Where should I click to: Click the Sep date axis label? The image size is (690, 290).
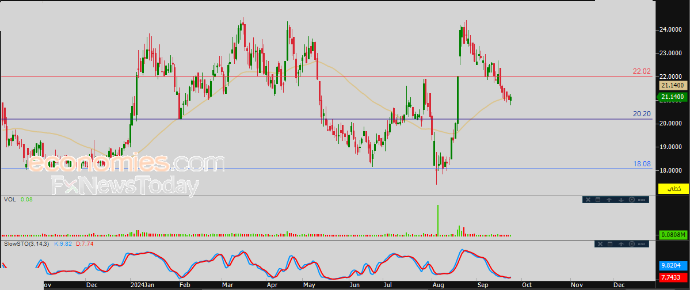click(x=483, y=285)
